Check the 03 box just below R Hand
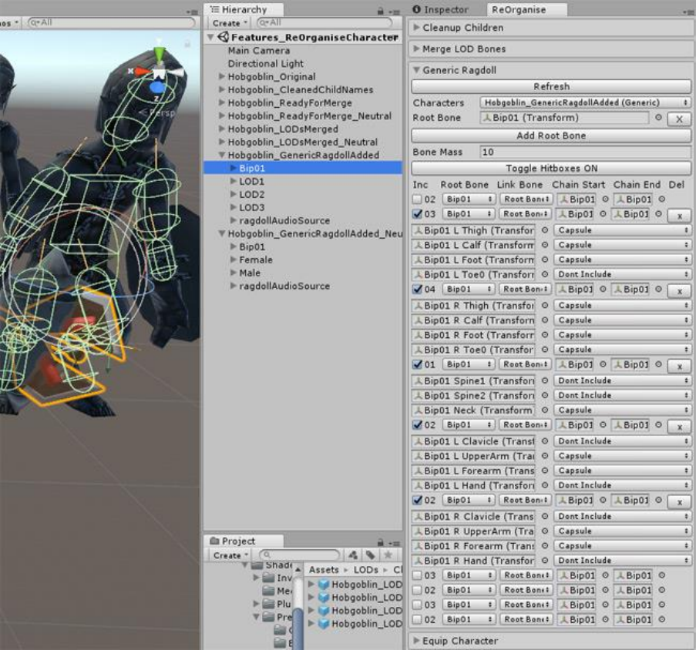This screenshot has width=696, height=650. tap(417, 575)
